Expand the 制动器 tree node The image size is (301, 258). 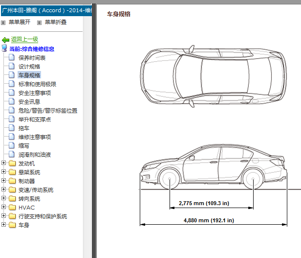point(3,181)
